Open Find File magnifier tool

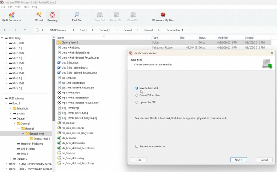[x=77, y=17]
